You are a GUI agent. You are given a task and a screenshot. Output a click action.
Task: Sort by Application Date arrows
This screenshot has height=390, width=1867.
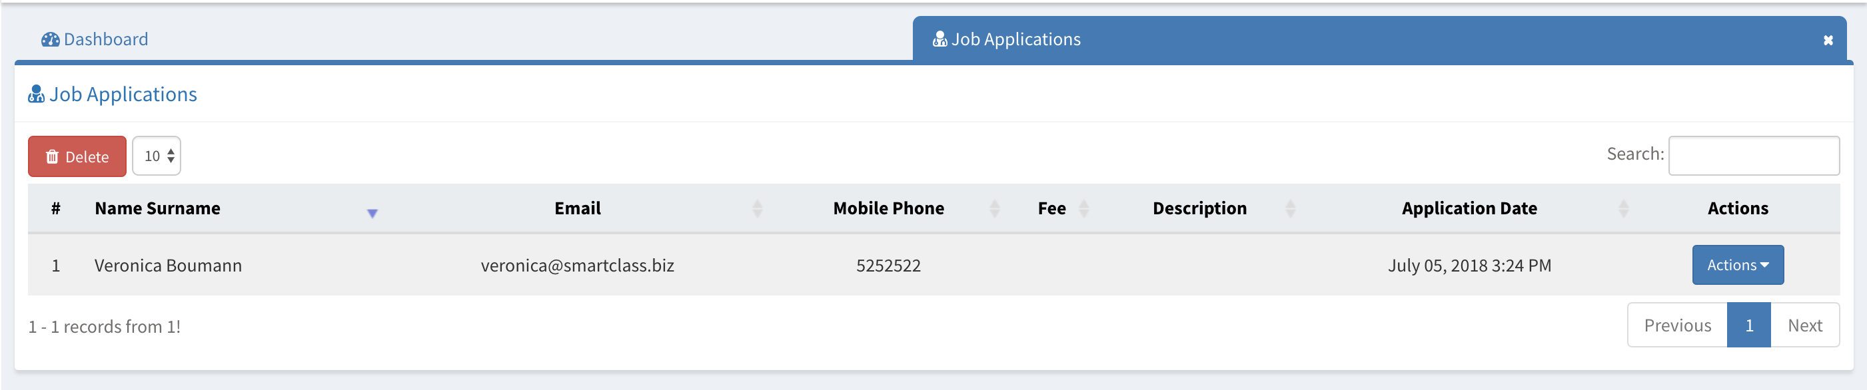click(x=1624, y=209)
